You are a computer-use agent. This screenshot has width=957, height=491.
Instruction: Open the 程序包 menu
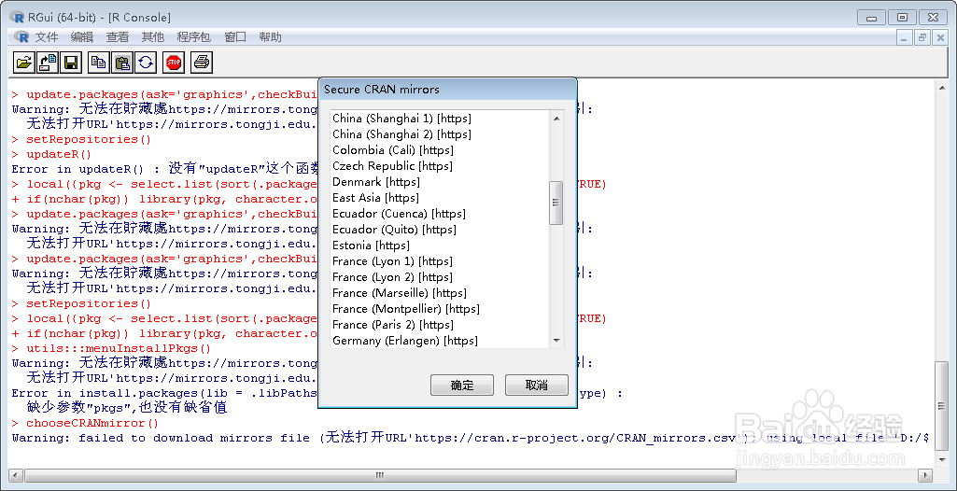(x=193, y=37)
